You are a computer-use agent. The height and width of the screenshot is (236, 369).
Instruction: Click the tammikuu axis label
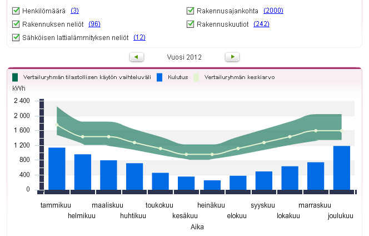coord(56,205)
